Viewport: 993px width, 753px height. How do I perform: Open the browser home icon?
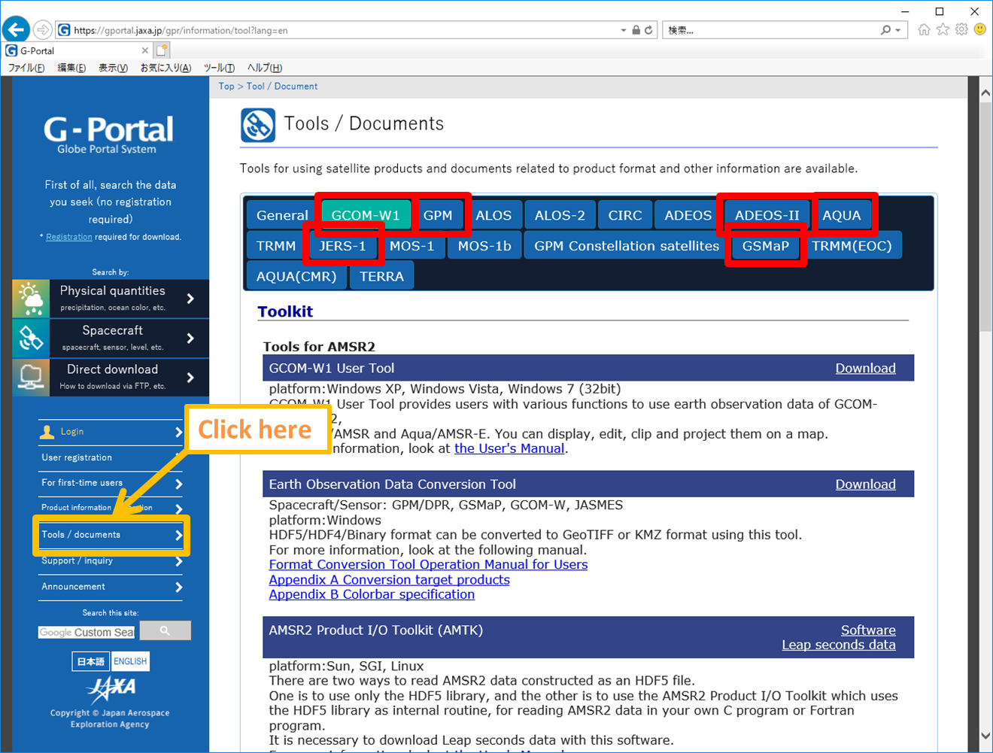[x=924, y=29]
